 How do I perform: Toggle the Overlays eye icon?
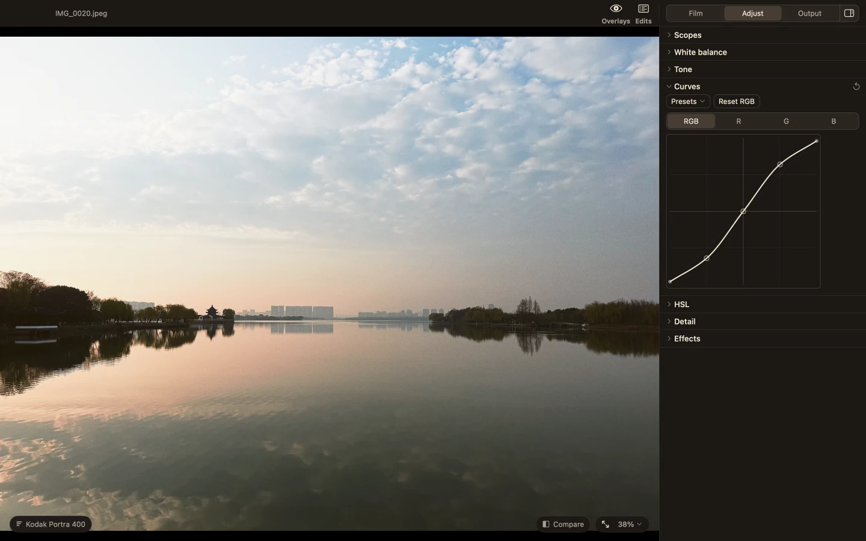[x=616, y=9]
